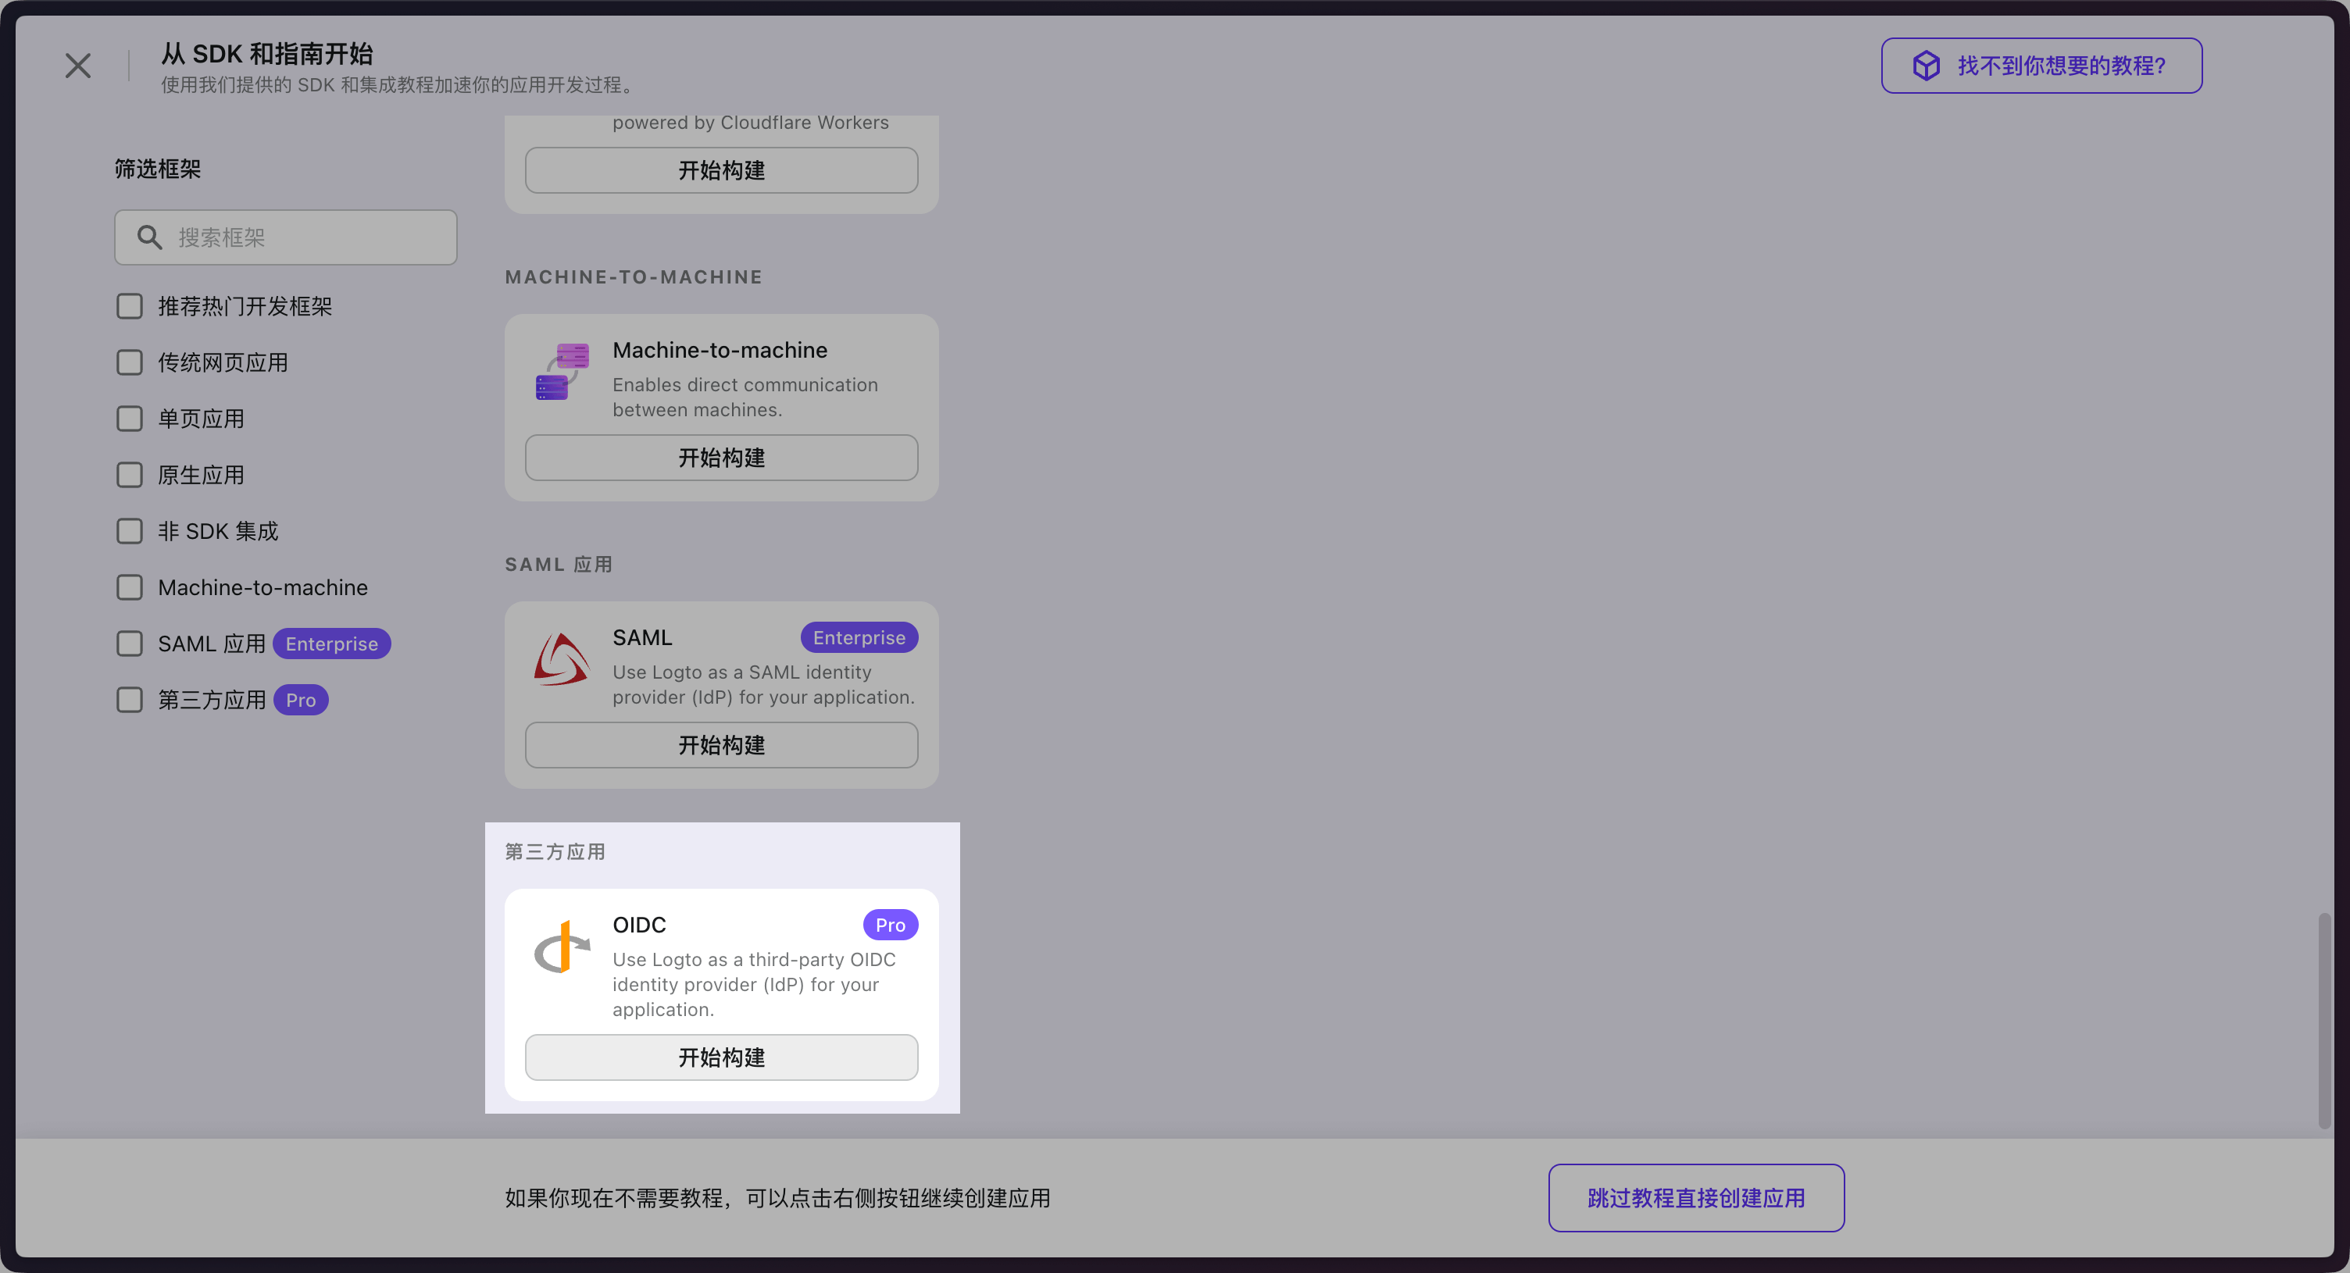Check the 传统网页应用 option
This screenshot has width=2350, height=1273.
(x=130, y=362)
